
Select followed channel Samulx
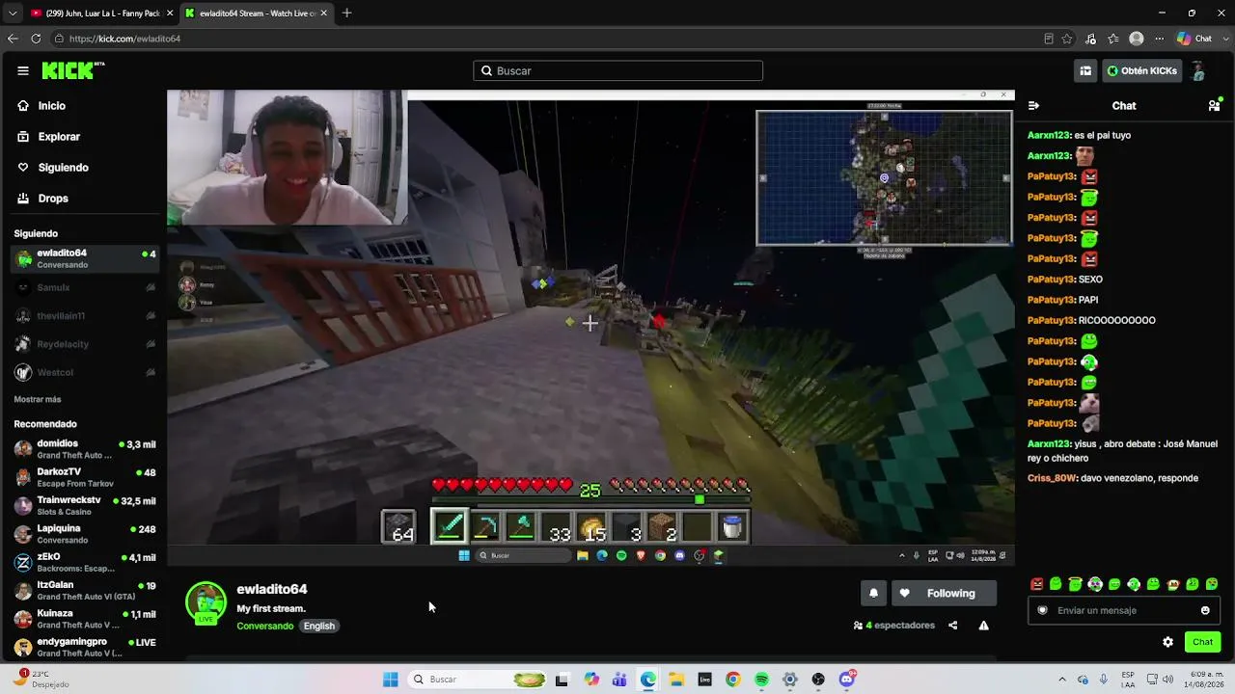click(84, 287)
